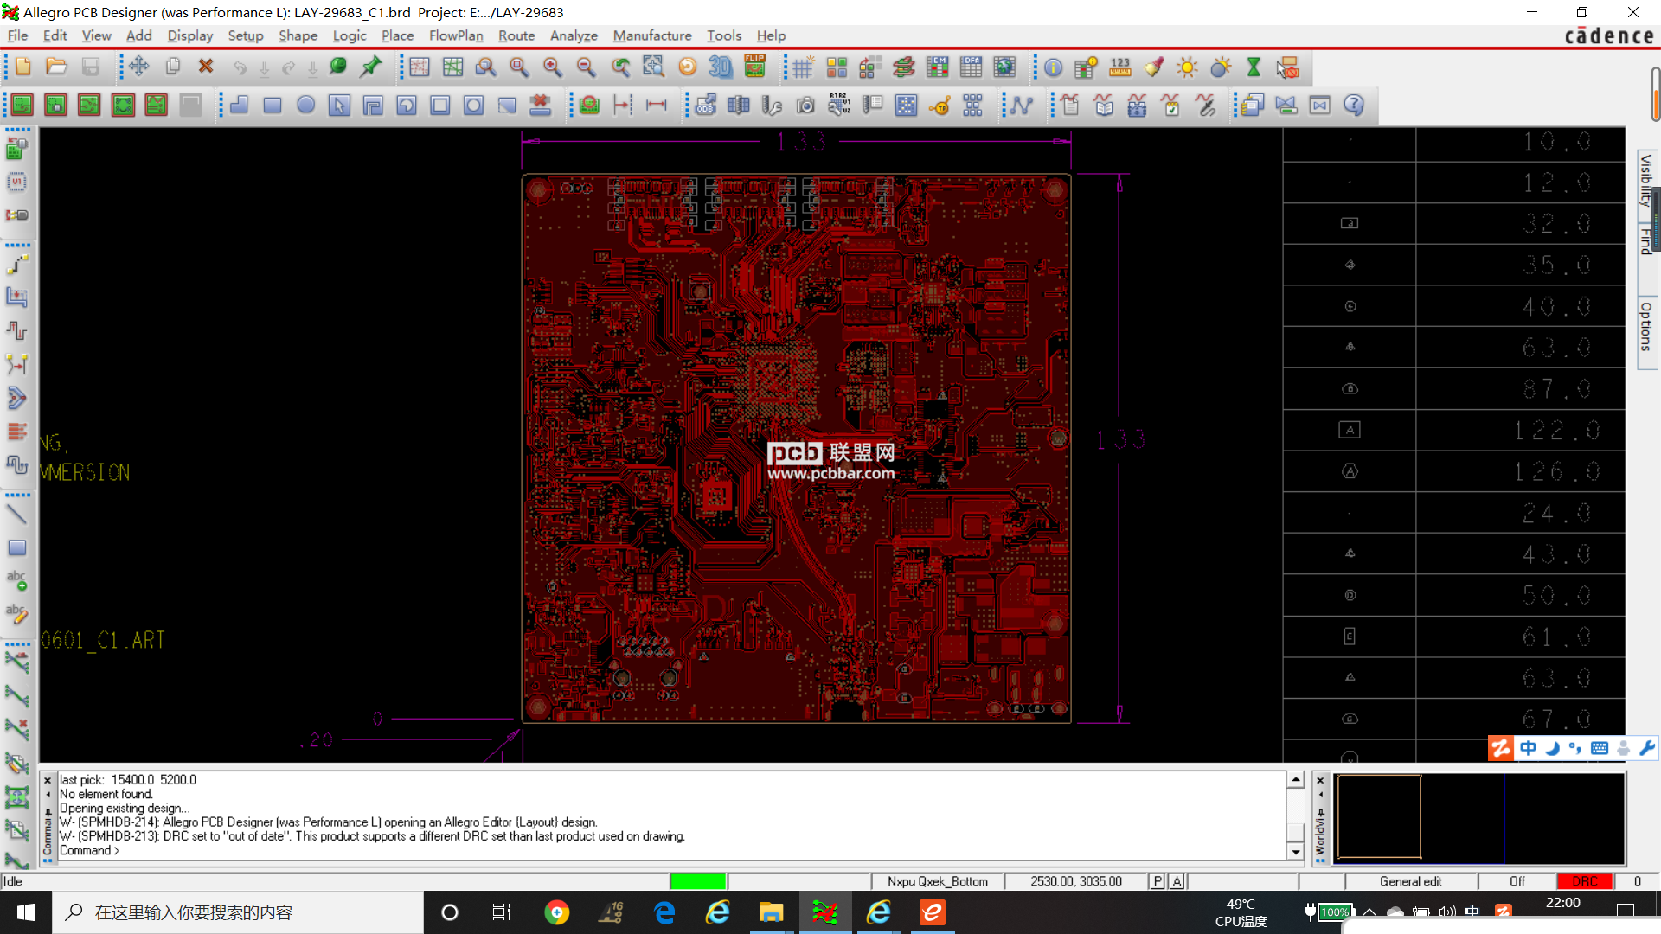The width and height of the screenshot is (1661, 934).
Task: Open the DFA spreadsheet icon
Action: [x=972, y=67]
